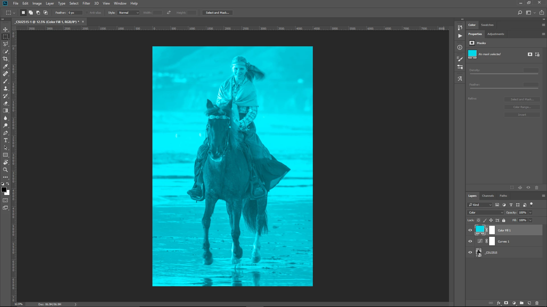Select the Clone Stamp tool
547x307 pixels.
pyautogui.click(x=5, y=88)
